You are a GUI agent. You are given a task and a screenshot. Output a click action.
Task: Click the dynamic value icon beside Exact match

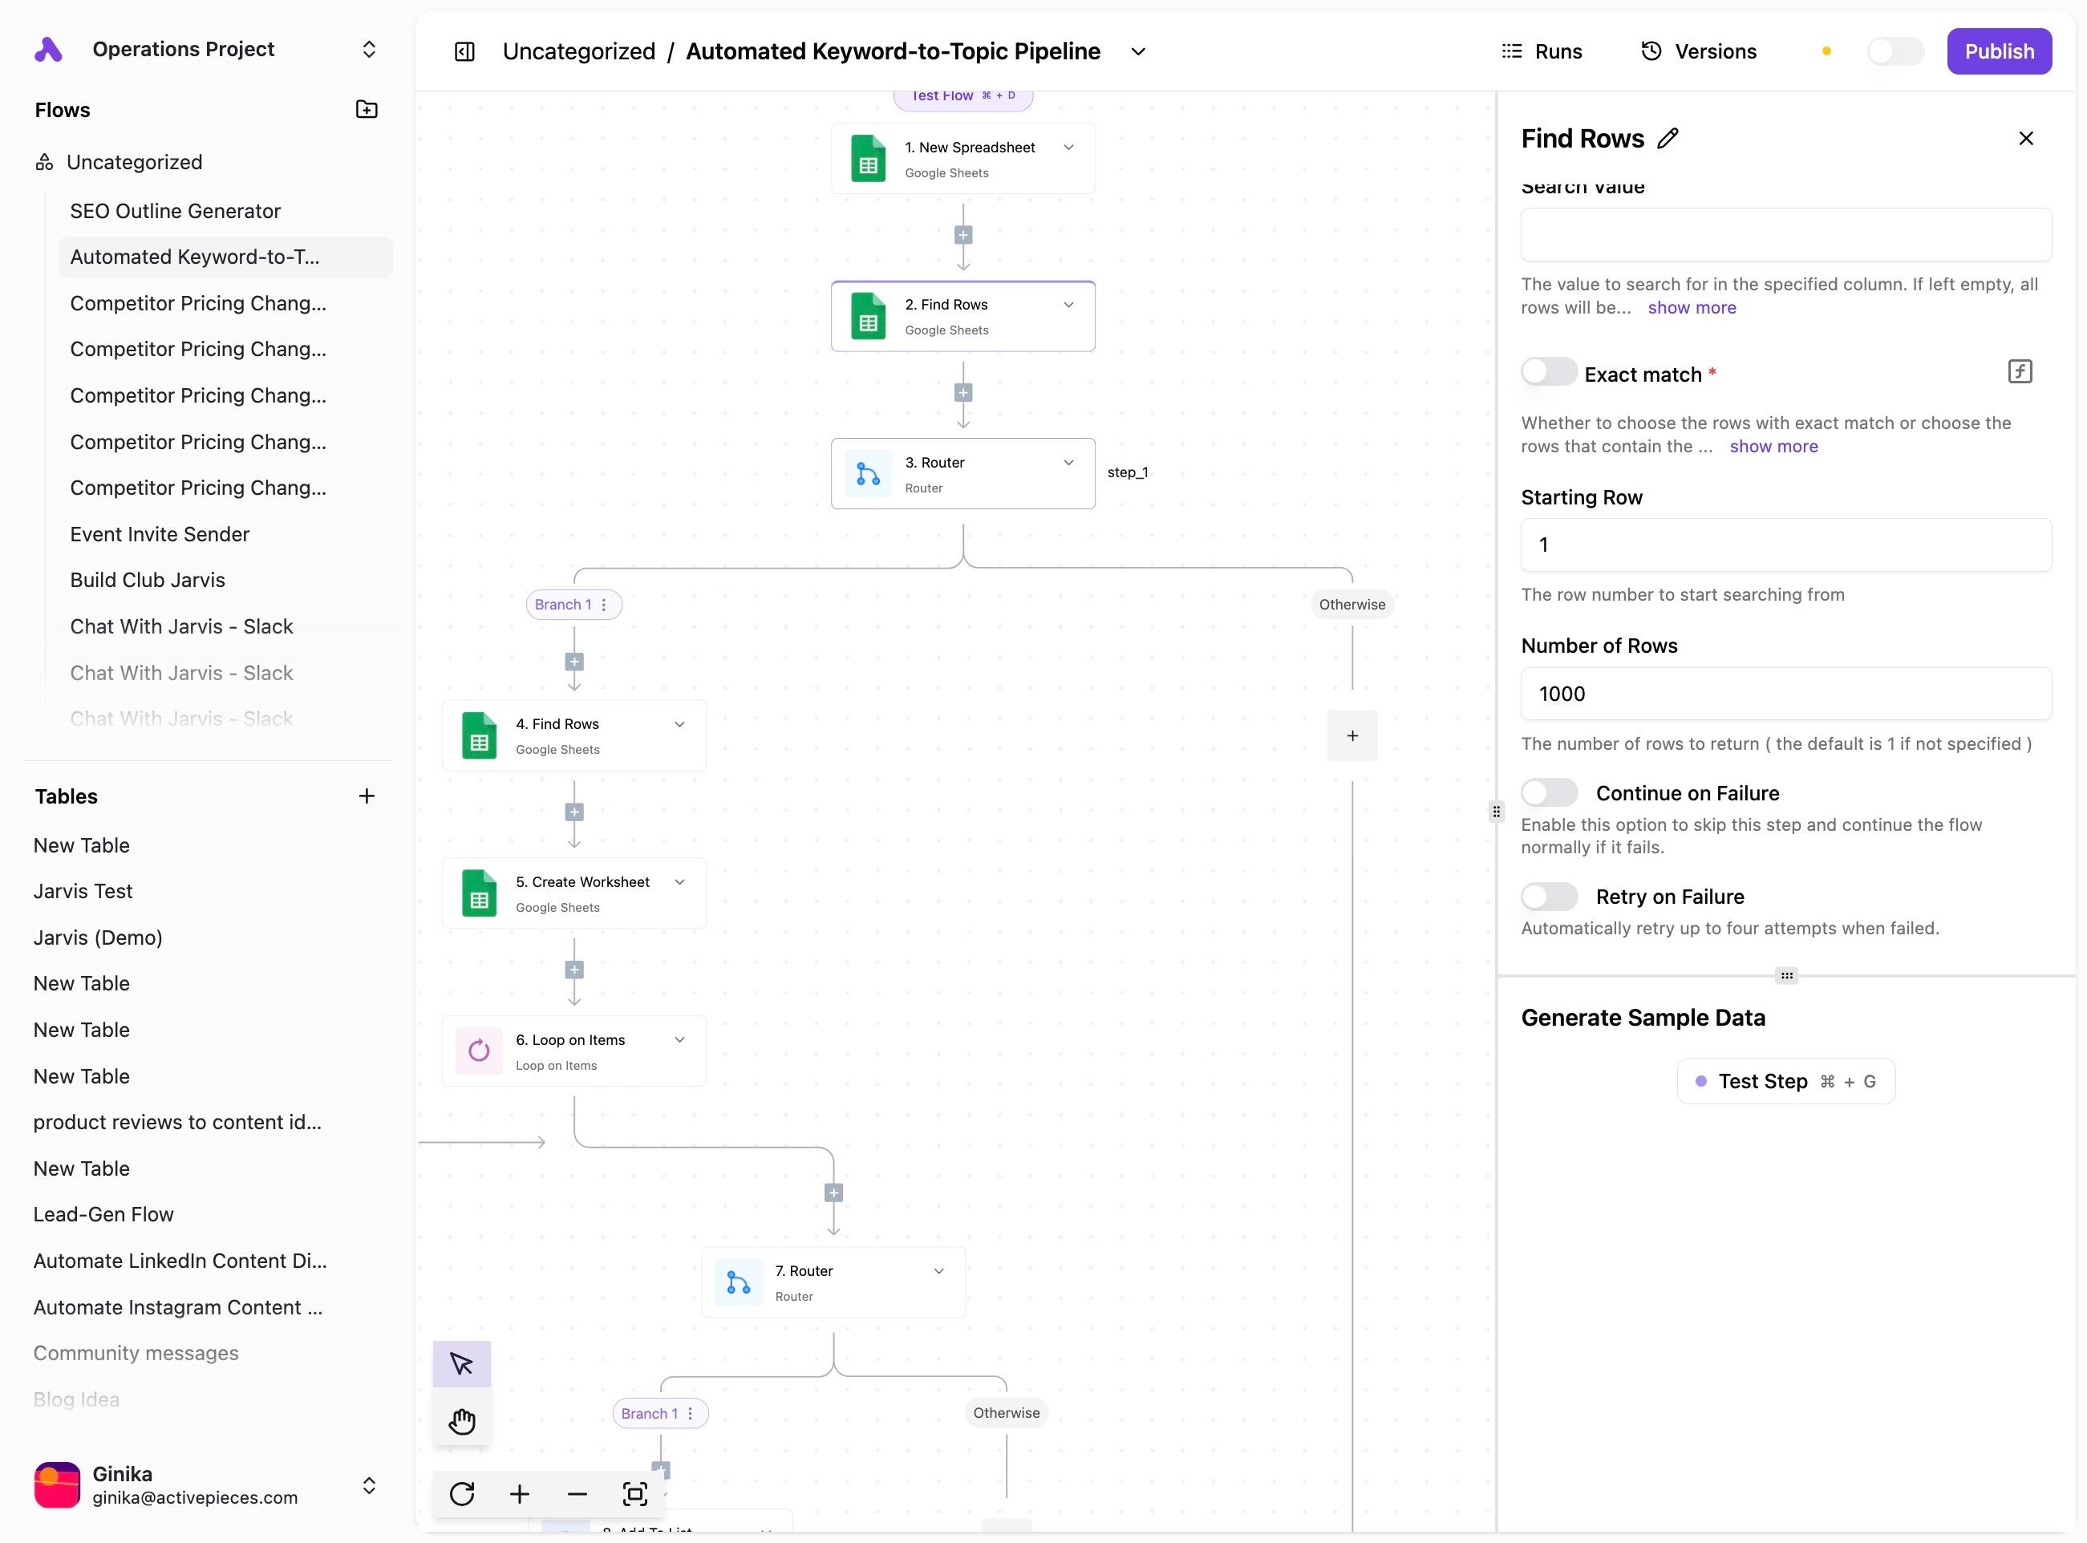(x=2019, y=372)
